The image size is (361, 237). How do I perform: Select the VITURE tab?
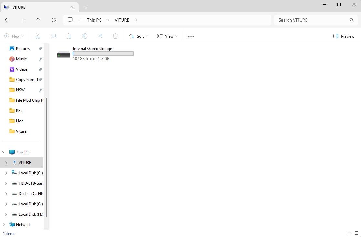coord(39,7)
